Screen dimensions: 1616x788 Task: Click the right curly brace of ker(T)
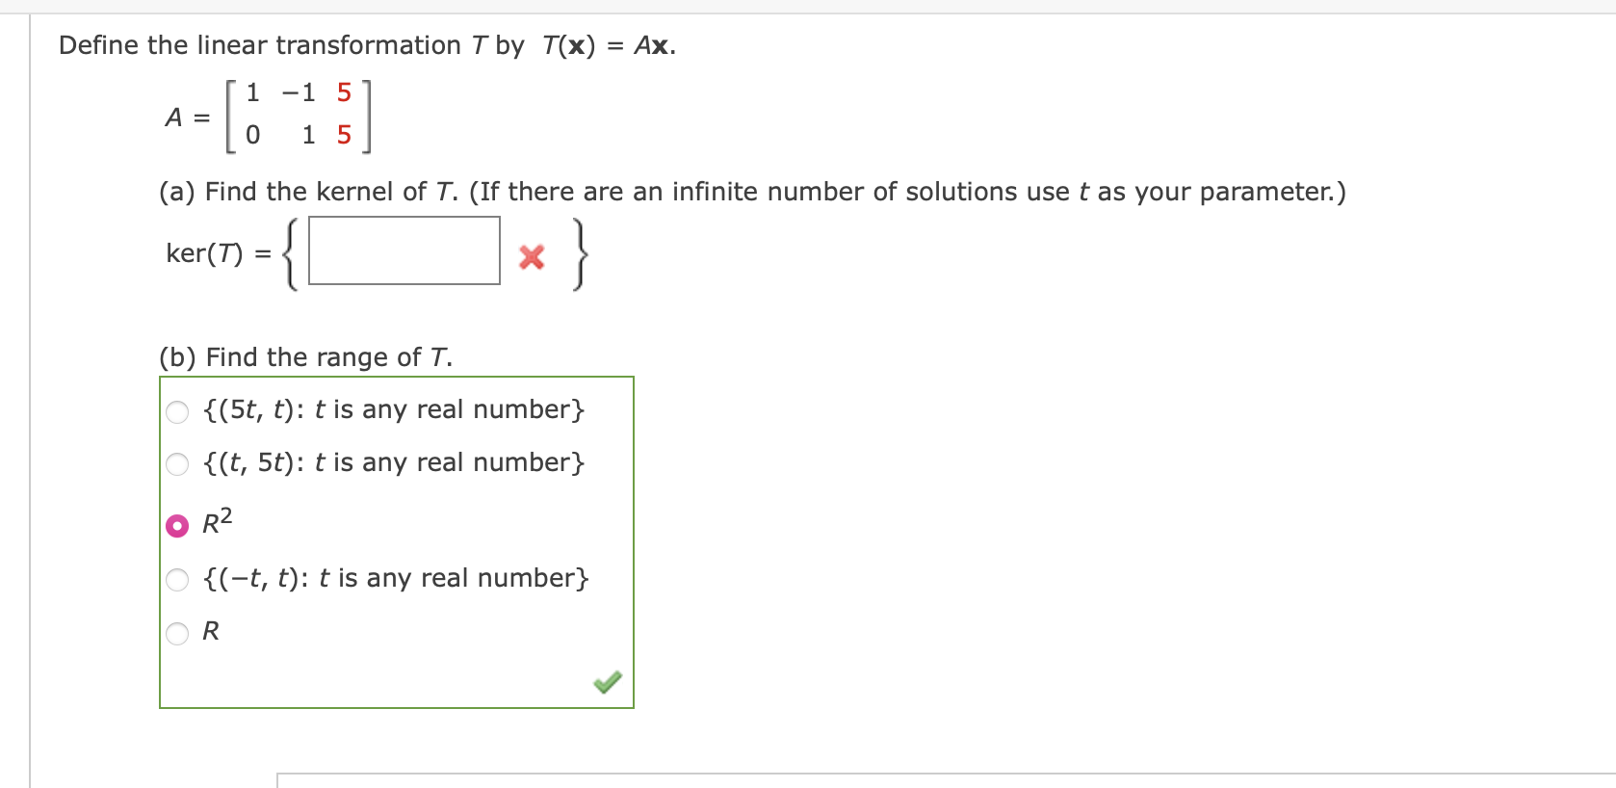[579, 252]
